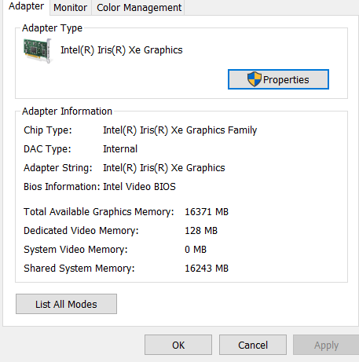
Task: Open adapter Properties button
Action: (278, 79)
